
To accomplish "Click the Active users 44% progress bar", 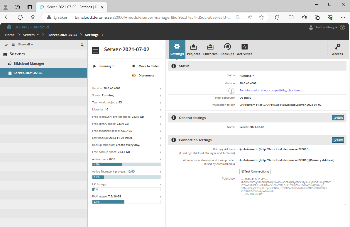I will [126, 165].
